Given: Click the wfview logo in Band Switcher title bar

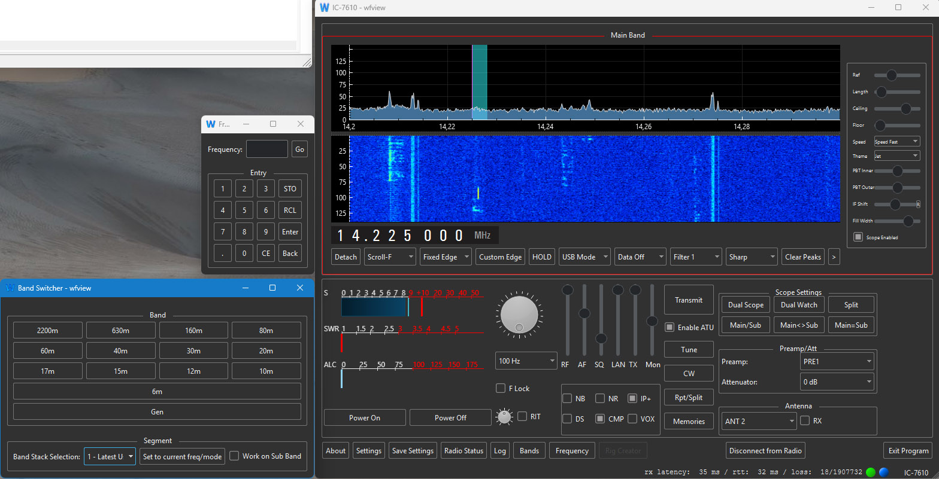Looking at the screenshot, I should pos(10,288).
